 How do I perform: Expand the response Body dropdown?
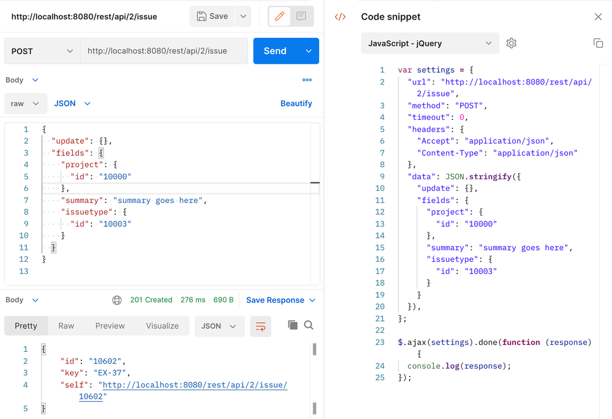pyautogui.click(x=22, y=300)
